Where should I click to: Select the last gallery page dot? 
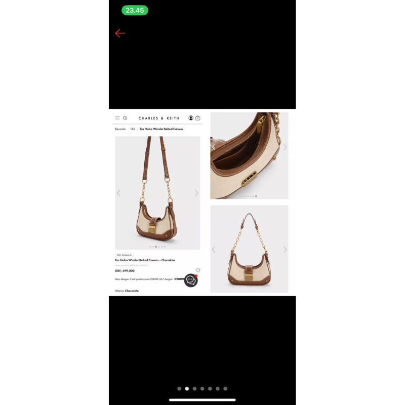pos(225,389)
